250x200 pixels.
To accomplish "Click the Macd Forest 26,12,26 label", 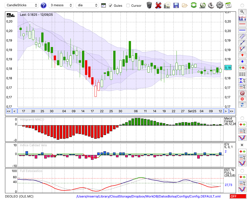I will [230, 121].
